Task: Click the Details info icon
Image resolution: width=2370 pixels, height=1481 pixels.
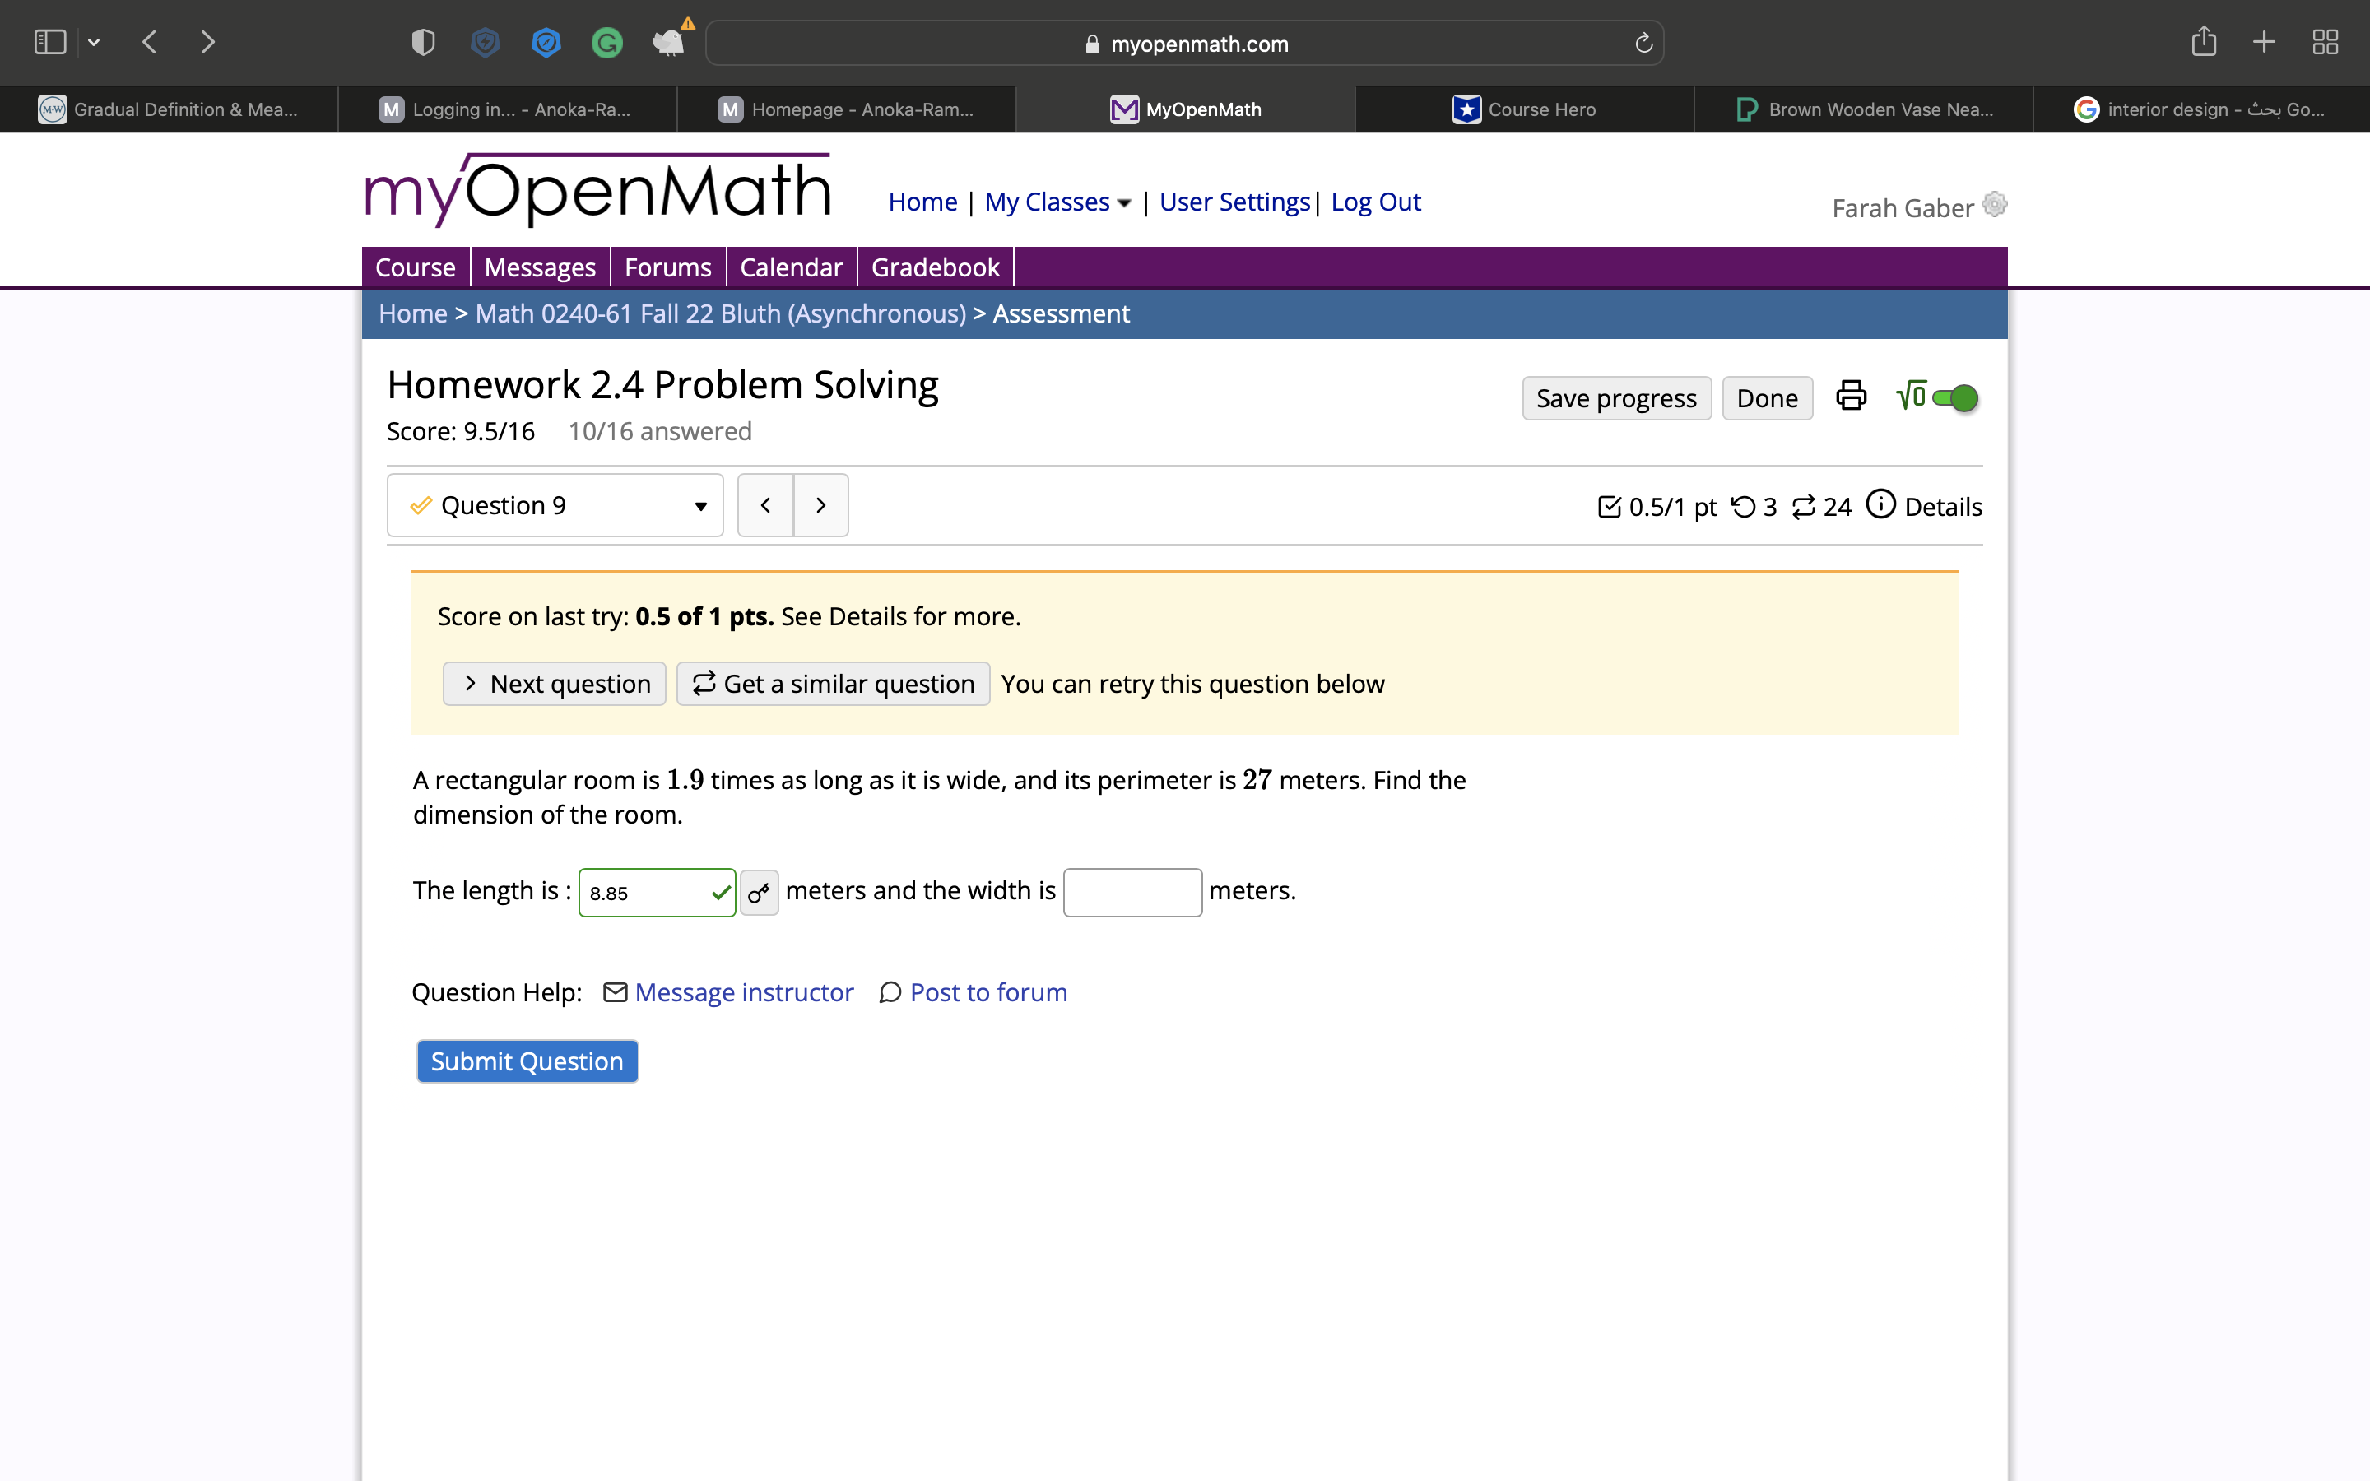Action: click(1880, 504)
